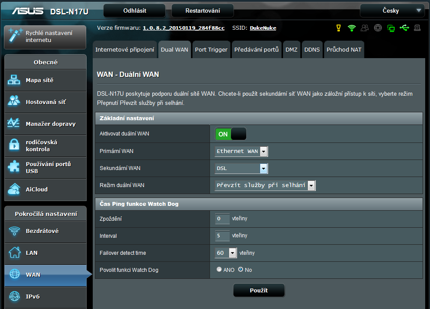Turn off the Aktivovat duální WAN switch

(x=231, y=134)
